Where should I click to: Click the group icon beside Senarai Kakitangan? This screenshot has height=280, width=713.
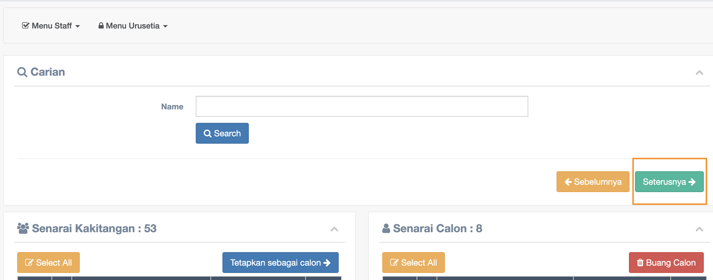(x=23, y=229)
